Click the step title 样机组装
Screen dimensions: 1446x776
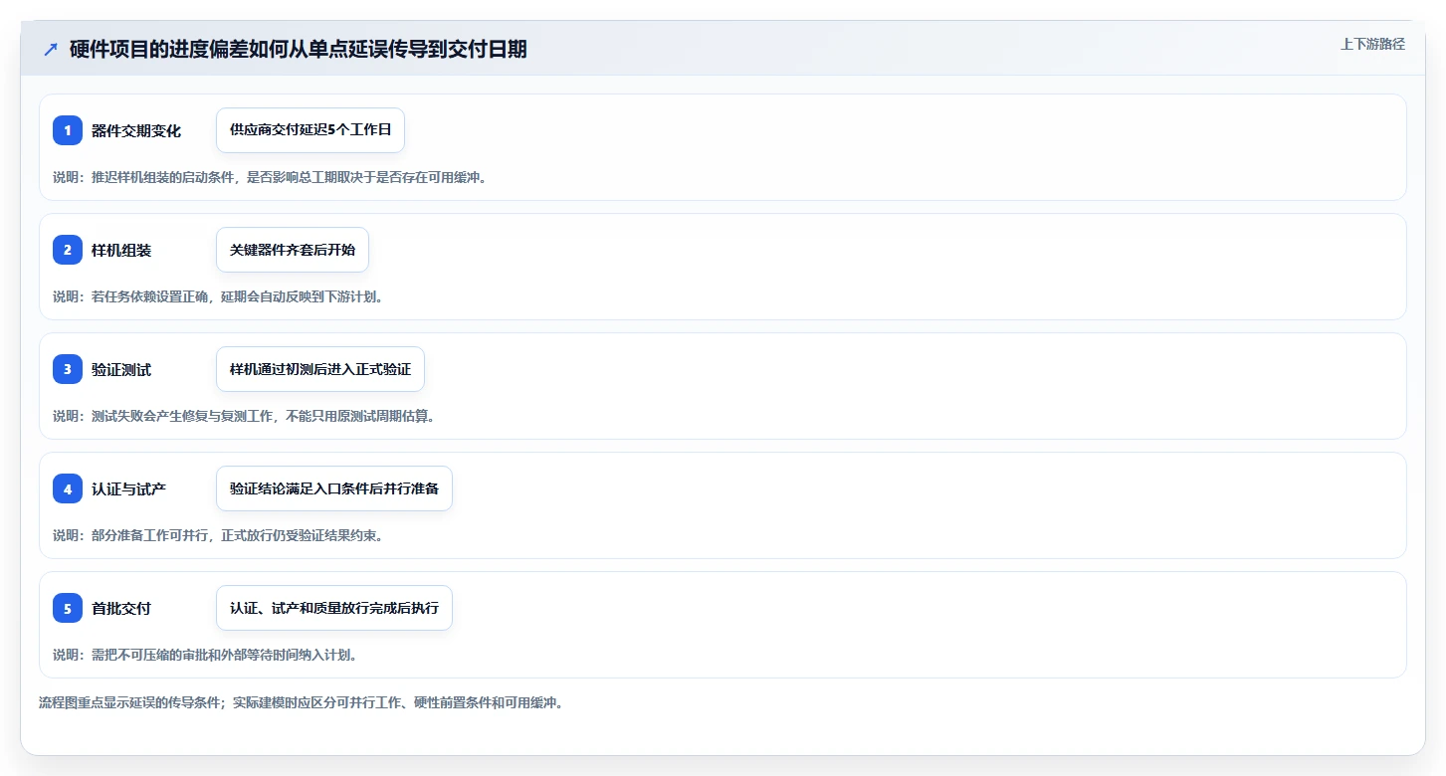point(121,250)
